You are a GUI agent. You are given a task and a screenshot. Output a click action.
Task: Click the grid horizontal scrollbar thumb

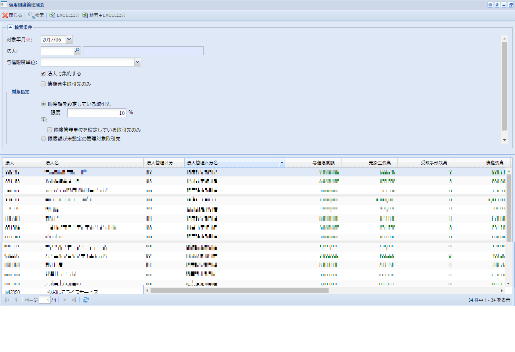[x=240, y=290]
